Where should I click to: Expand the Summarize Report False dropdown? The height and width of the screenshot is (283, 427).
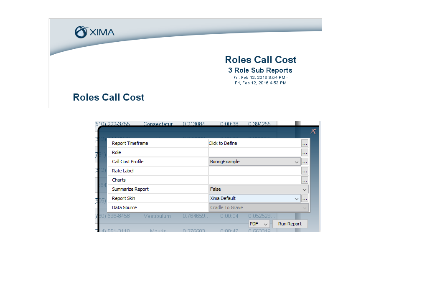tap(259, 189)
